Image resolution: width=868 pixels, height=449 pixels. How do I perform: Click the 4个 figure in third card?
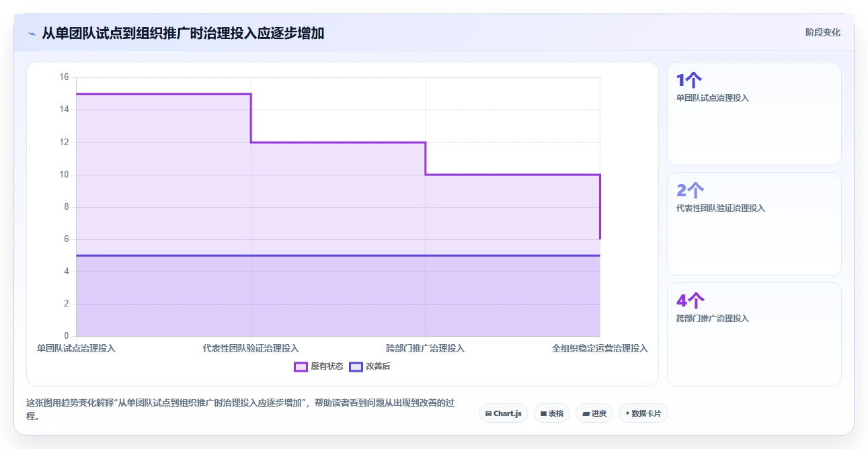[x=691, y=301]
